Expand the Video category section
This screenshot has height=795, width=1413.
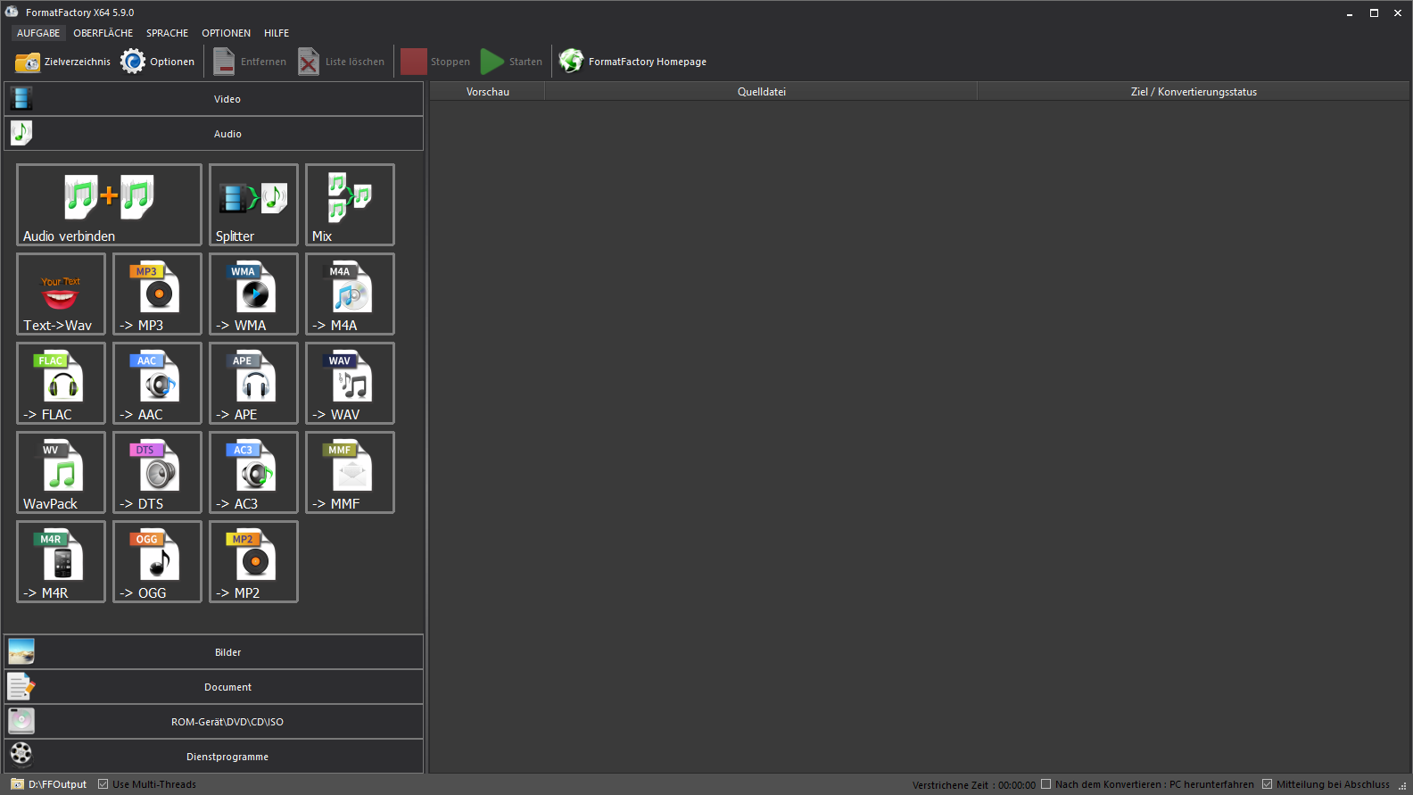(x=214, y=99)
